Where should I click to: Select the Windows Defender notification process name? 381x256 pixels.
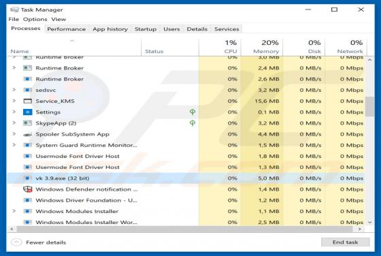(86, 189)
